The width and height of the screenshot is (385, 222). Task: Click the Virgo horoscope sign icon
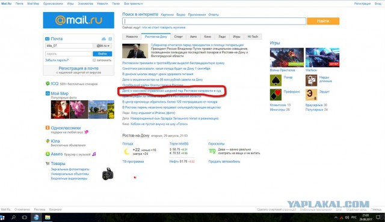(x=212, y=152)
